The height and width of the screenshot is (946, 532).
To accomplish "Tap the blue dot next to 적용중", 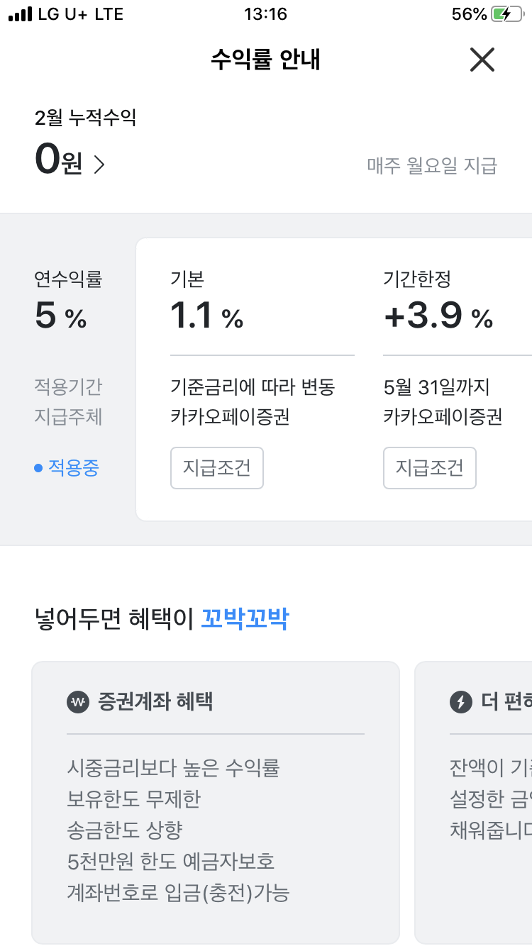I will [38, 469].
